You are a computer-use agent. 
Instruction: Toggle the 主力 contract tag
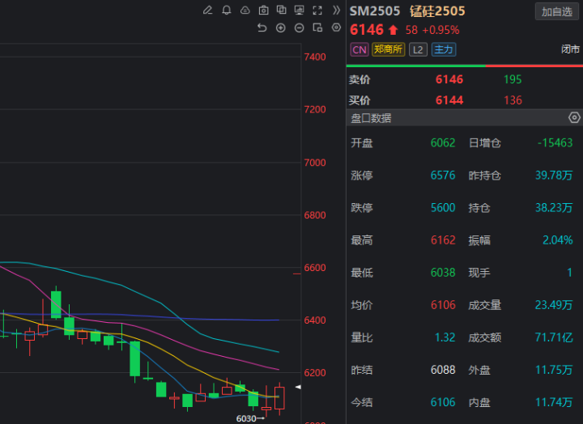click(444, 49)
